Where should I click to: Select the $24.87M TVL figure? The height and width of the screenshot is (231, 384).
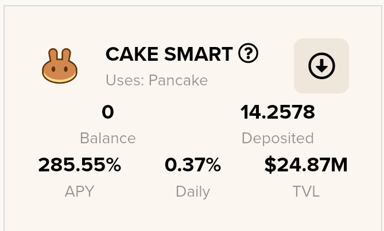(x=306, y=165)
